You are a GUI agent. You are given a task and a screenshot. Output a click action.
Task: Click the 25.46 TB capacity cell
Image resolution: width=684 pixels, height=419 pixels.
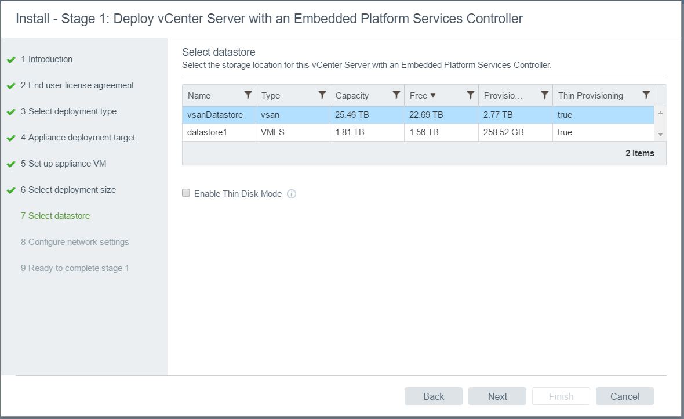point(367,115)
